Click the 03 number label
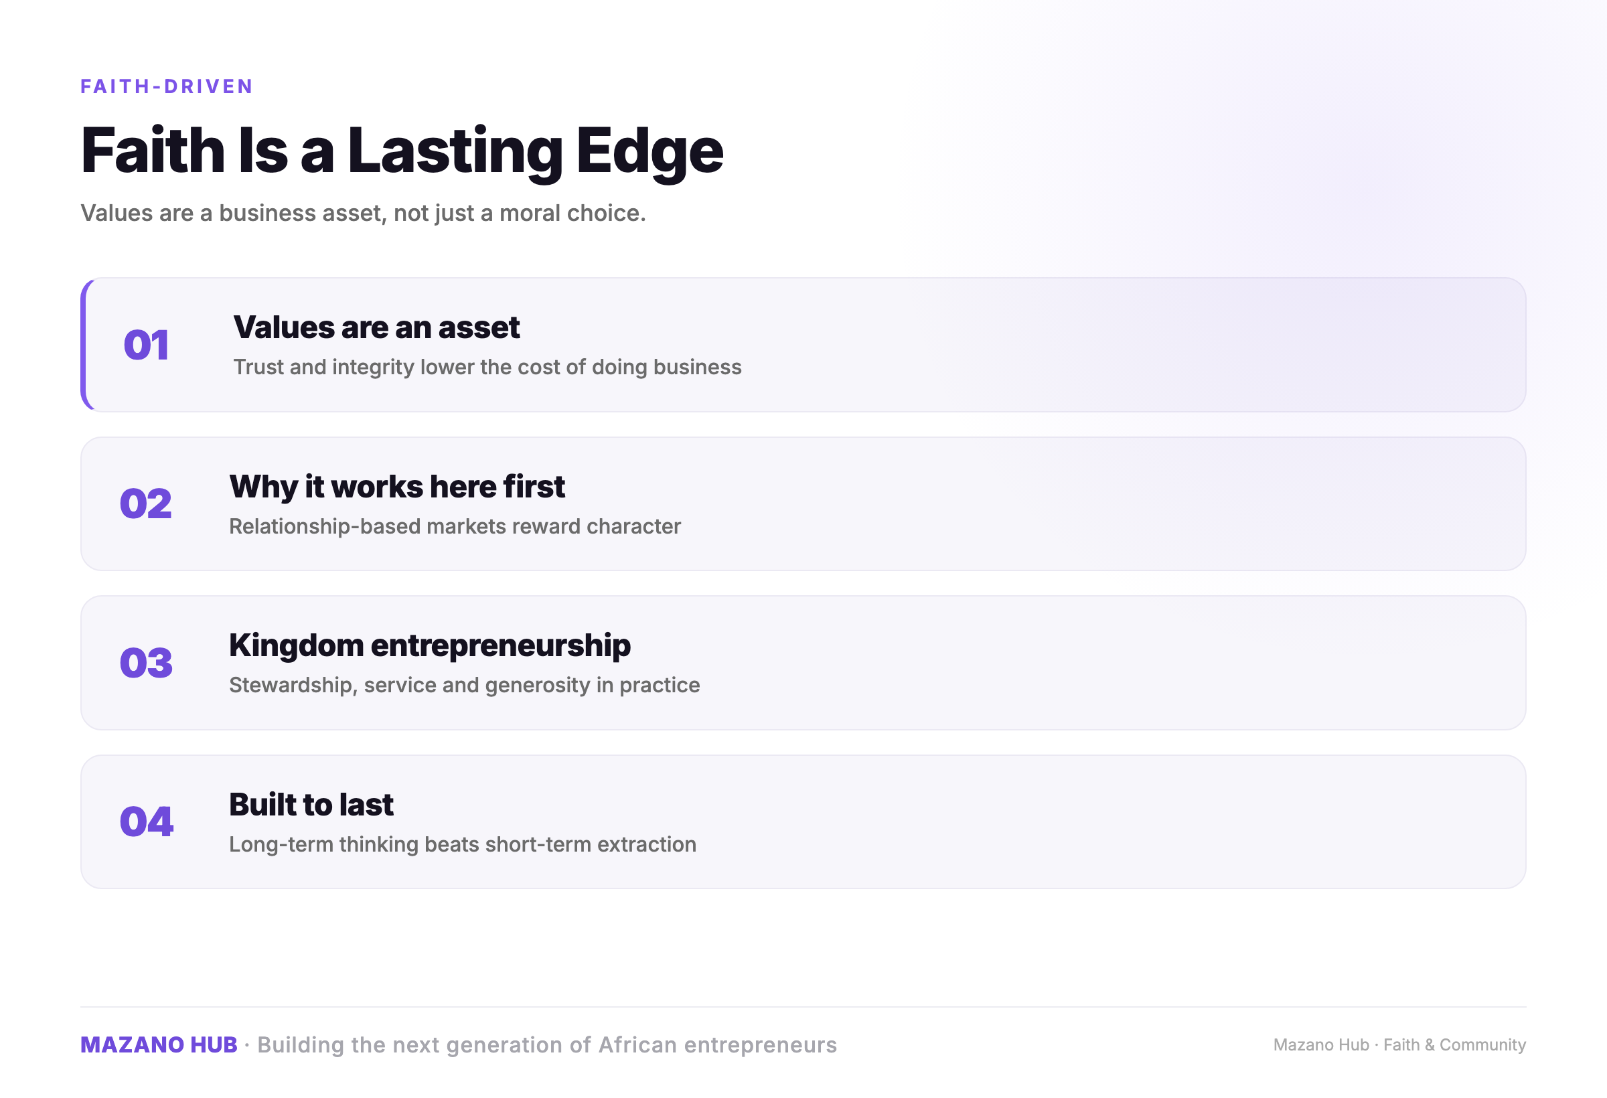 click(x=146, y=662)
